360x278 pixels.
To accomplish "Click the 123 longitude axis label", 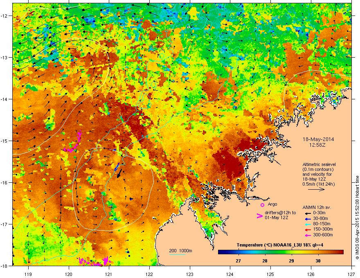I will click(190, 274).
